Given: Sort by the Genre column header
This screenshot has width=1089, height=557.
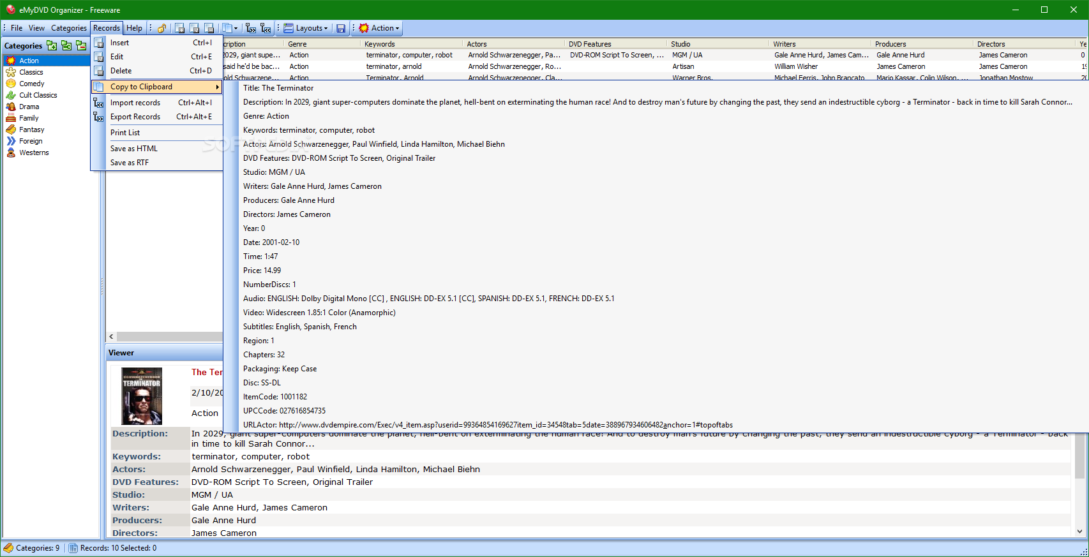Looking at the screenshot, I should coord(322,44).
